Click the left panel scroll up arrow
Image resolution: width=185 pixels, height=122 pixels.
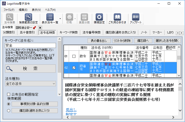(60, 39)
